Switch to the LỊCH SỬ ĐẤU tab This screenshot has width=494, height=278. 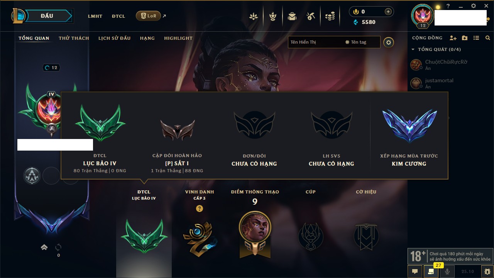114,38
